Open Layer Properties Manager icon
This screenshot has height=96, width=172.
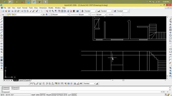(3, 14)
